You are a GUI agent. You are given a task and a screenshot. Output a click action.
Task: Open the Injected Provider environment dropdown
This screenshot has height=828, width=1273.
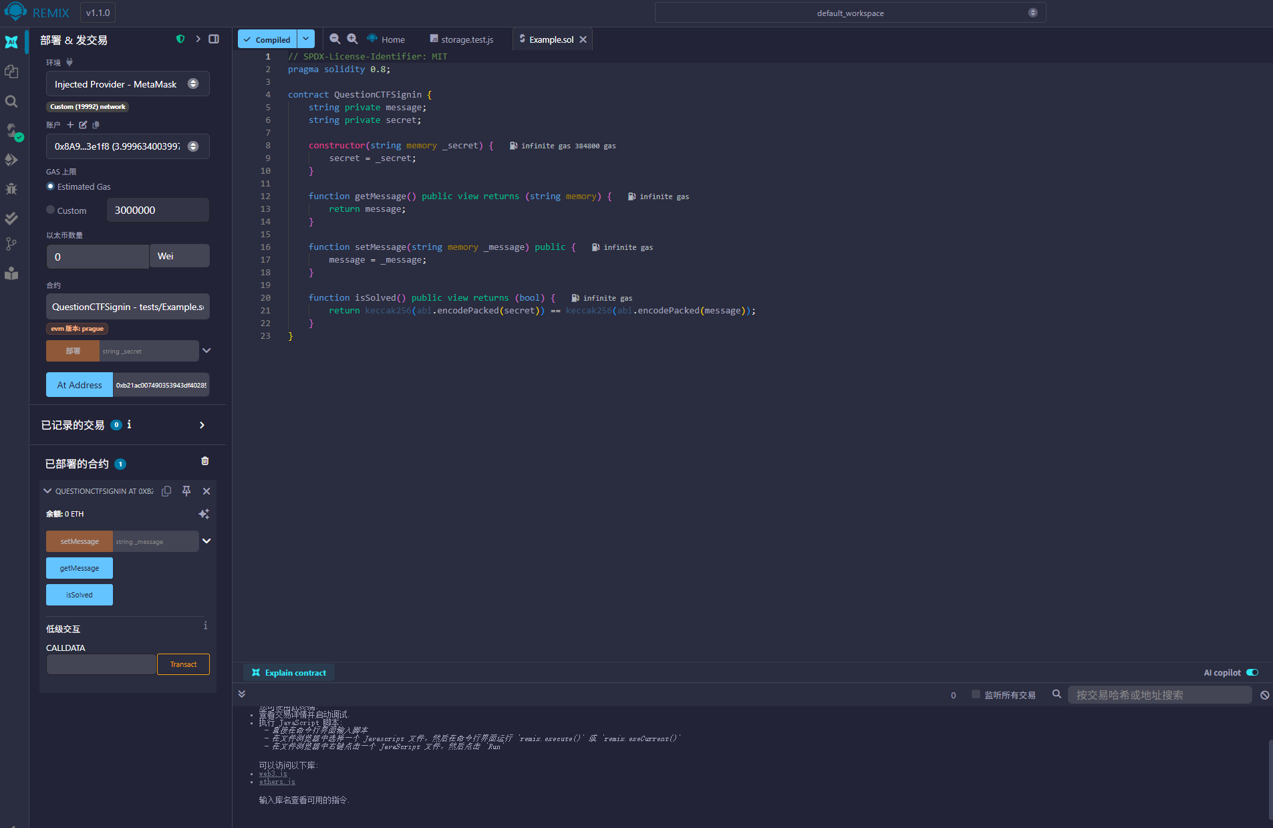[127, 84]
